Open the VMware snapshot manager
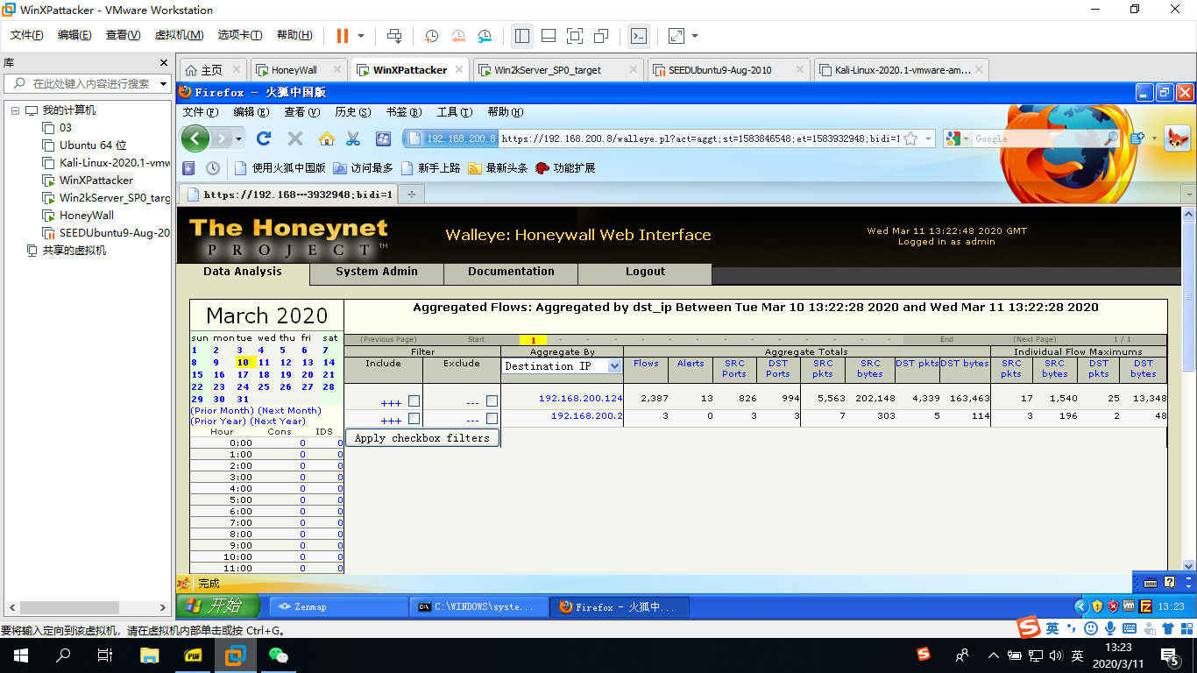1197x673 pixels. 485,36
